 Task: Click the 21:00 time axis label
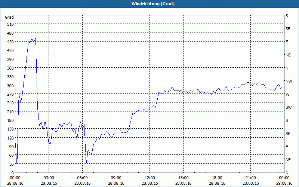pyautogui.click(x=250, y=178)
